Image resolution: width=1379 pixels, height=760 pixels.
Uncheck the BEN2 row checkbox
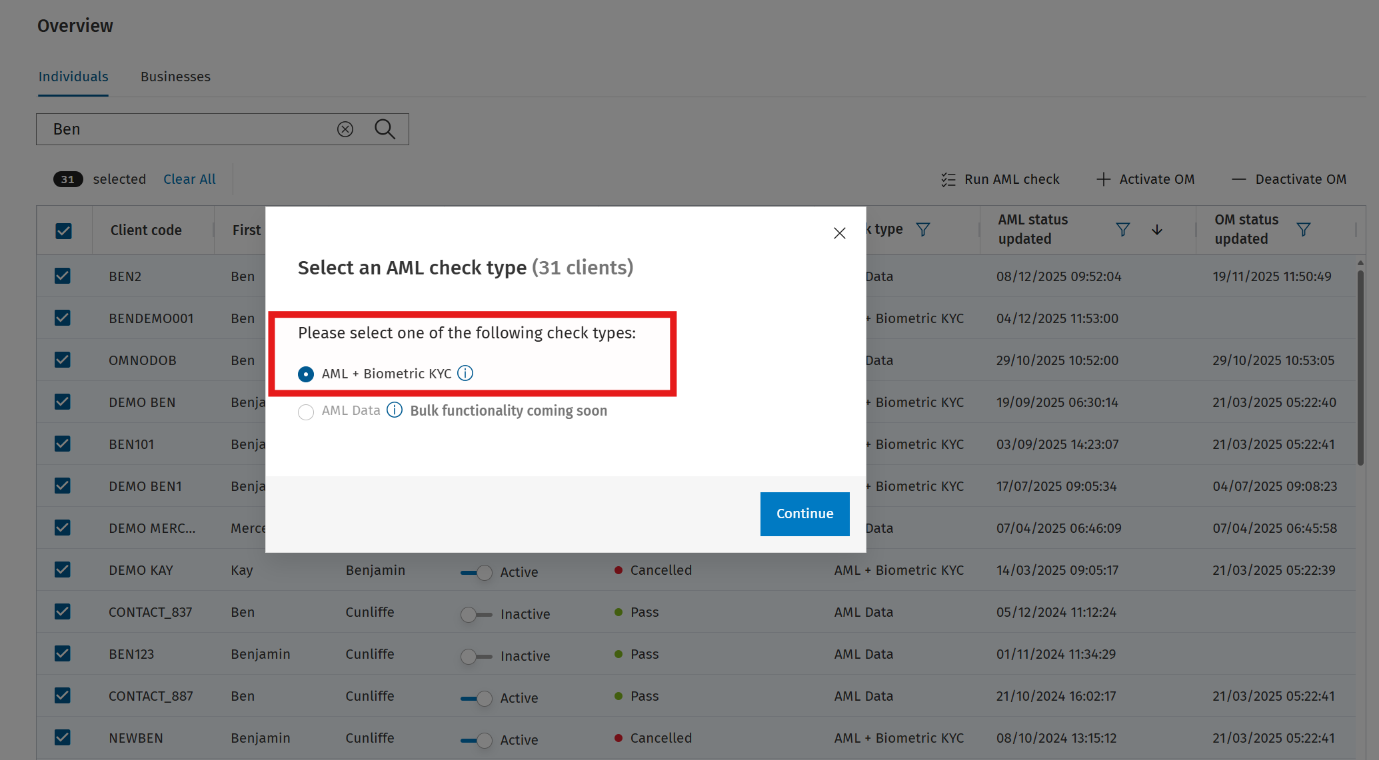click(63, 276)
